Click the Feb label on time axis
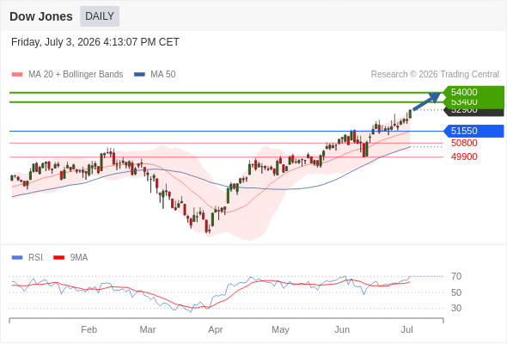 89,329
